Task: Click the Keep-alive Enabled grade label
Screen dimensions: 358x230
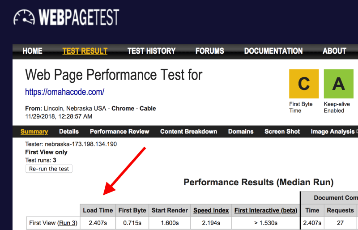Action: click(337, 107)
